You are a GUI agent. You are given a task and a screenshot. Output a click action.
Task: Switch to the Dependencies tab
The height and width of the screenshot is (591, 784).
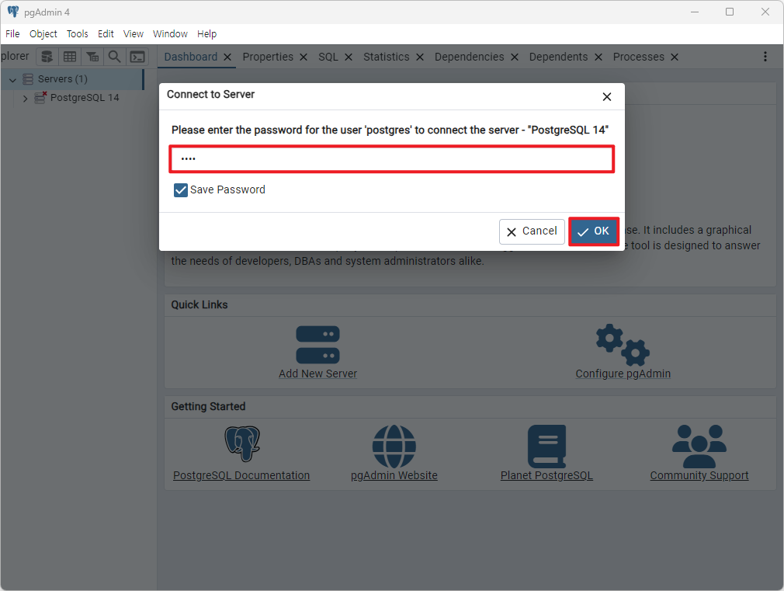(470, 57)
